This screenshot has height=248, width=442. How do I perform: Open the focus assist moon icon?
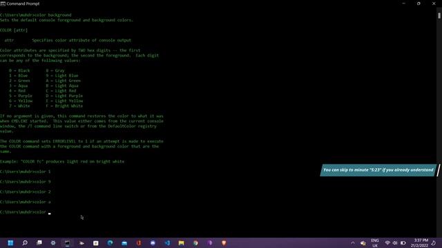[434, 243]
